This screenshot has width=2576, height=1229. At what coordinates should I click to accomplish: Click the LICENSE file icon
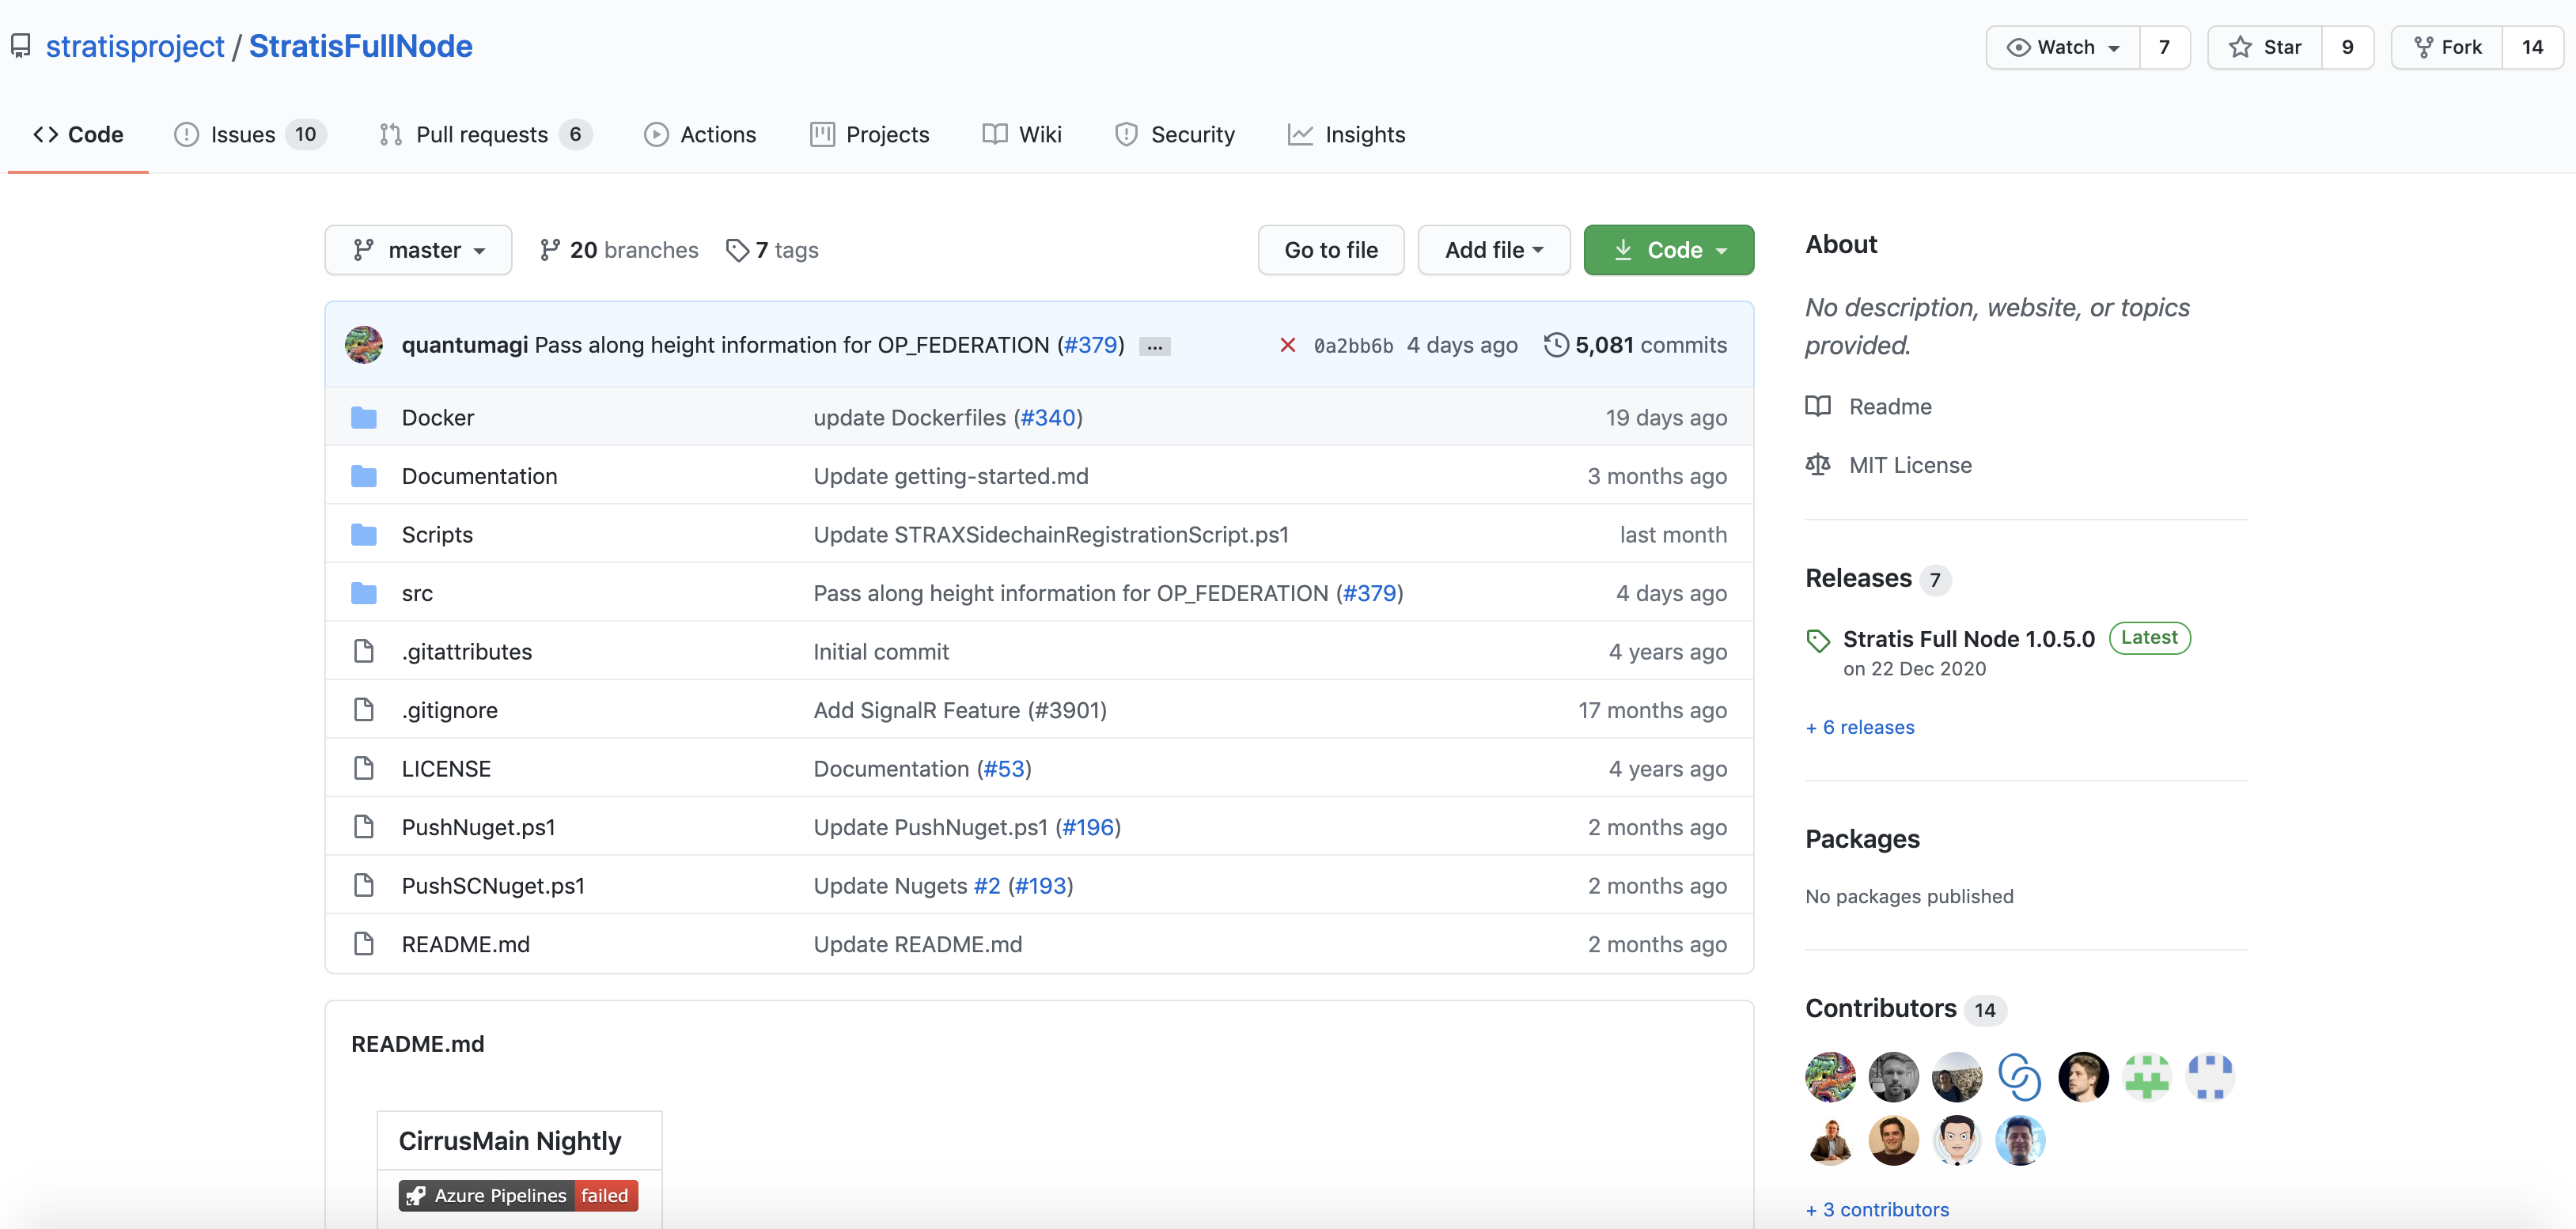[x=364, y=768]
